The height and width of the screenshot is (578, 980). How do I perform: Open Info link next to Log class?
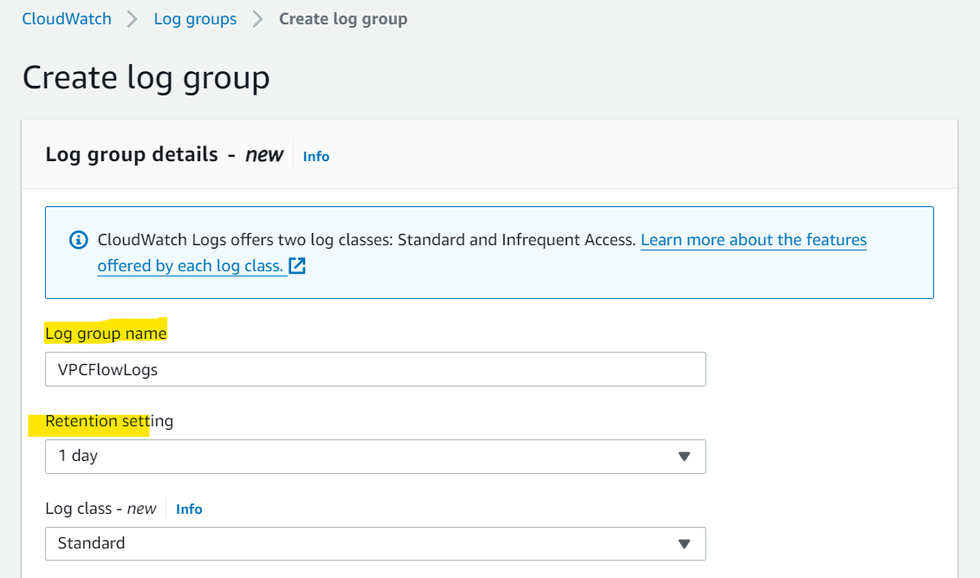click(x=189, y=510)
